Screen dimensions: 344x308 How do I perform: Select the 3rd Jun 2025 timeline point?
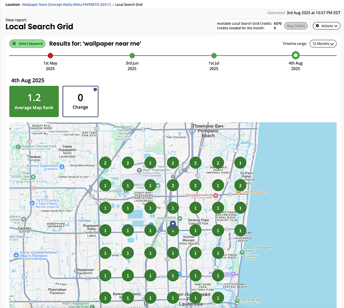pos(132,56)
